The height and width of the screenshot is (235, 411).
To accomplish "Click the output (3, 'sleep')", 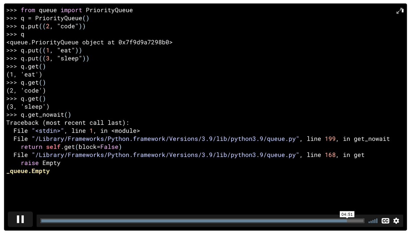I will coord(28,107).
